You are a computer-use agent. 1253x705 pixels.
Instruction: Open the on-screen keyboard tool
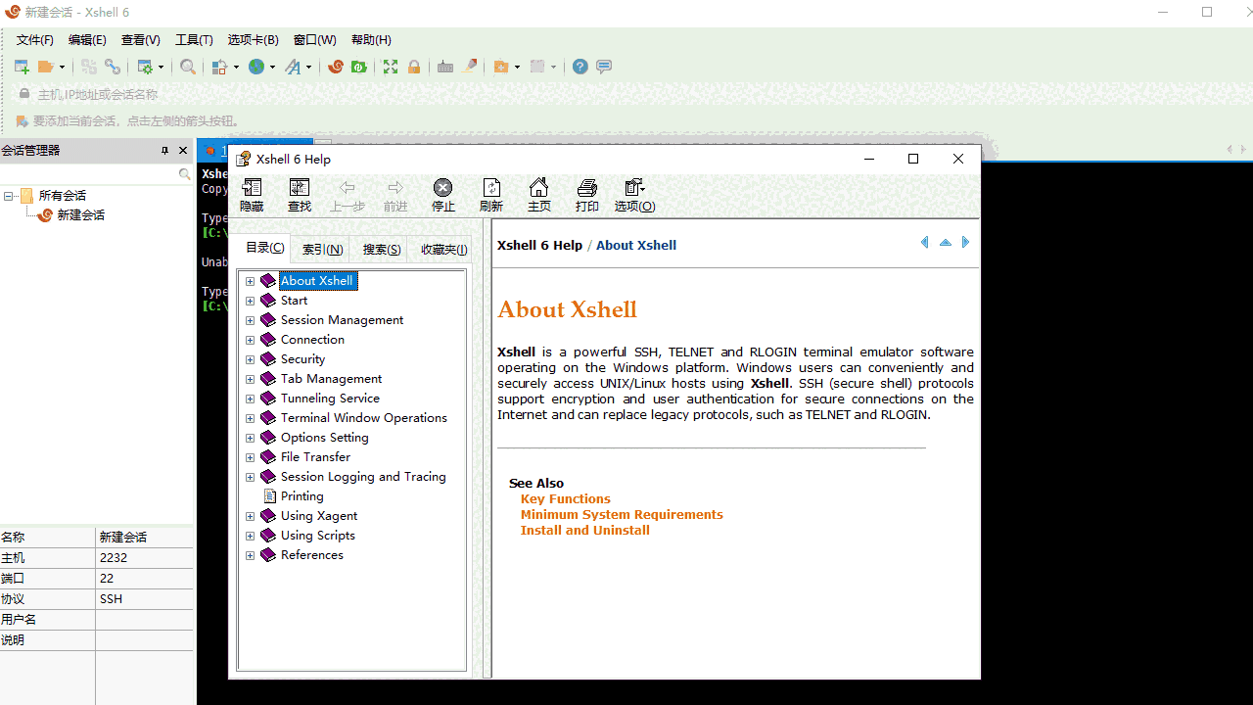click(445, 66)
